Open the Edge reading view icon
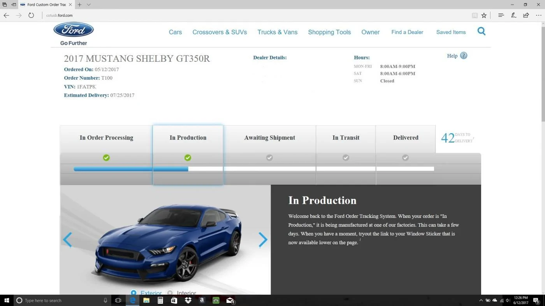545x306 pixels. (x=475, y=15)
